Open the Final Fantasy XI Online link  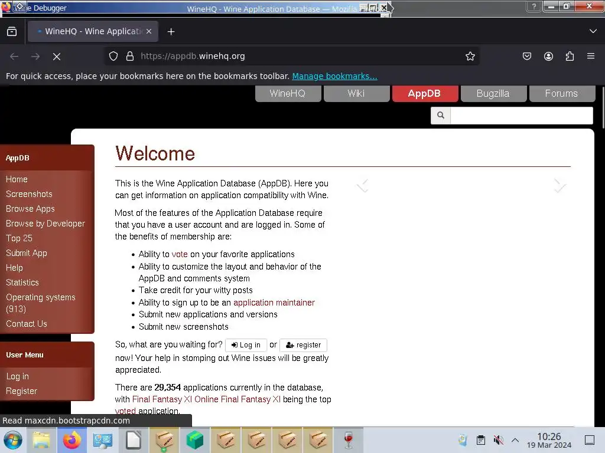206,399
